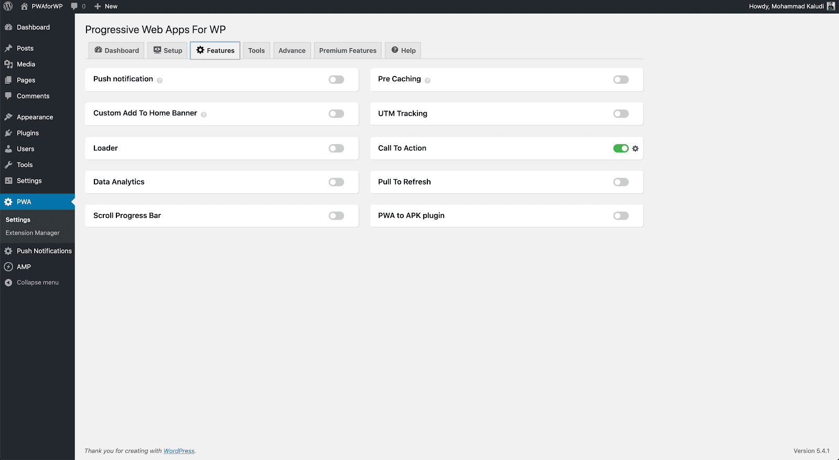Open Push Notifications in the sidebar
This screenshot has width=839, height=460.
pos(37,251)
